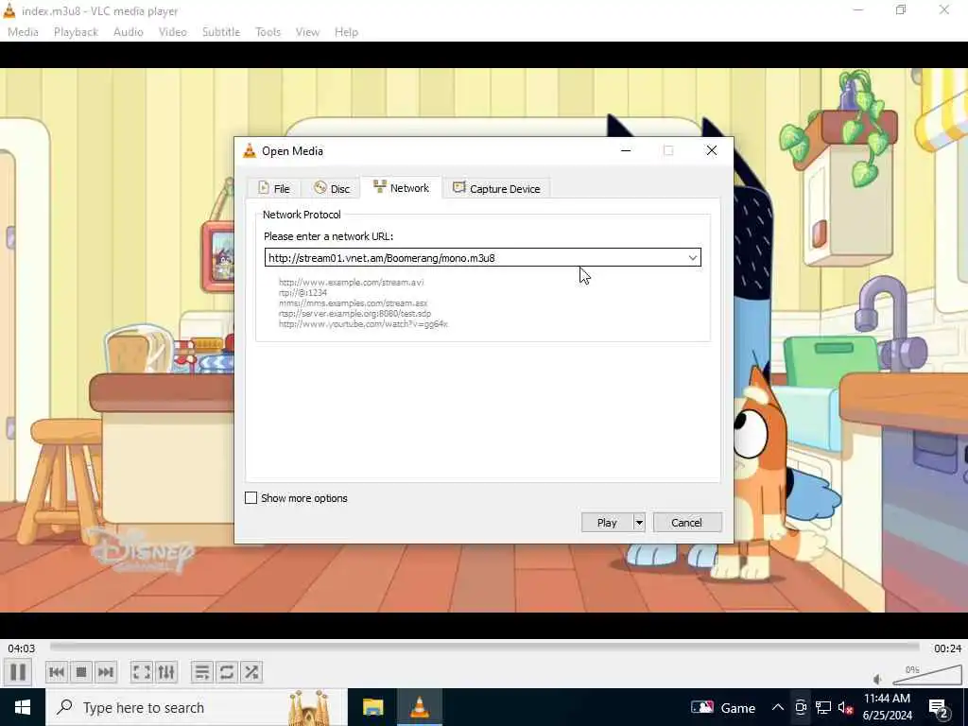Toggle fullscreen video mode
This screenshot has width=968, height=726.
[142, 672]
